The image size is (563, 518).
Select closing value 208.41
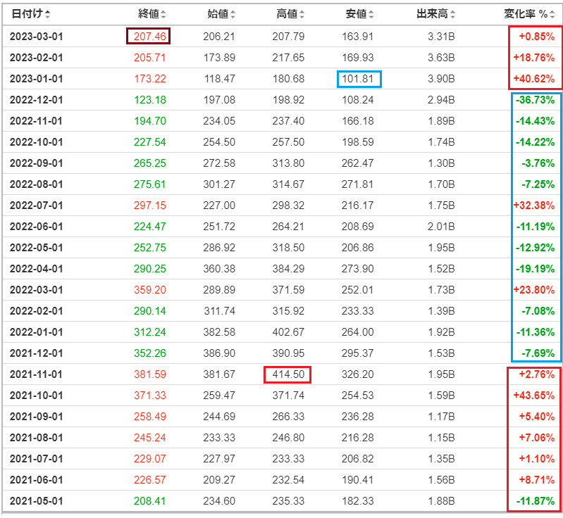click(150, 501)
